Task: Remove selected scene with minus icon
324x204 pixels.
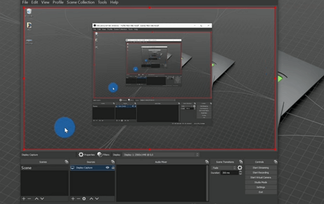Action: pos(29,198)
